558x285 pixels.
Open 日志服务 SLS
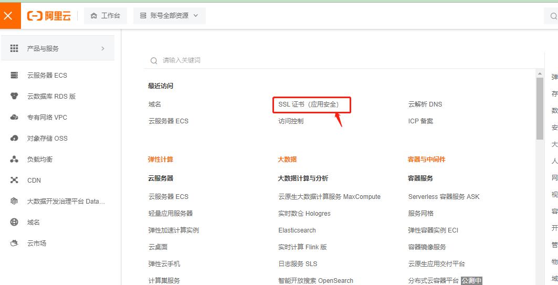click(x=298, y=263)
